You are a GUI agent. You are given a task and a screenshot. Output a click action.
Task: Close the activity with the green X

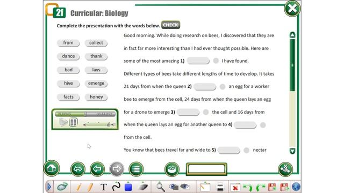tap(292, 9)
